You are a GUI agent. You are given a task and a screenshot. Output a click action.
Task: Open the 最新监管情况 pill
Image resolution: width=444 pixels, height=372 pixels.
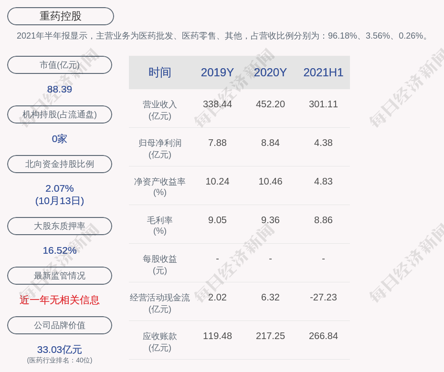60,276
